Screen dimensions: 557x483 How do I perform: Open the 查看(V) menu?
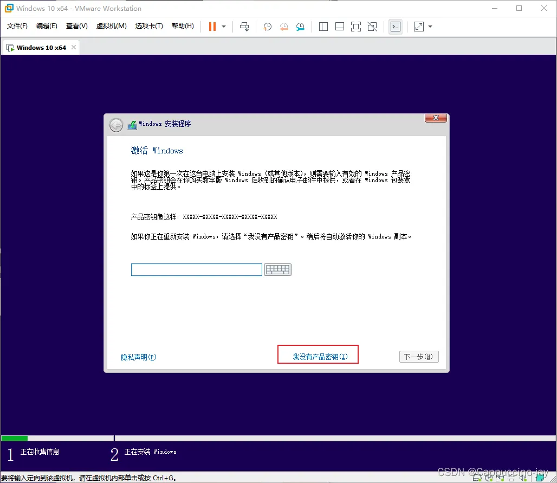pyautogui.click(x=77, y=26)
